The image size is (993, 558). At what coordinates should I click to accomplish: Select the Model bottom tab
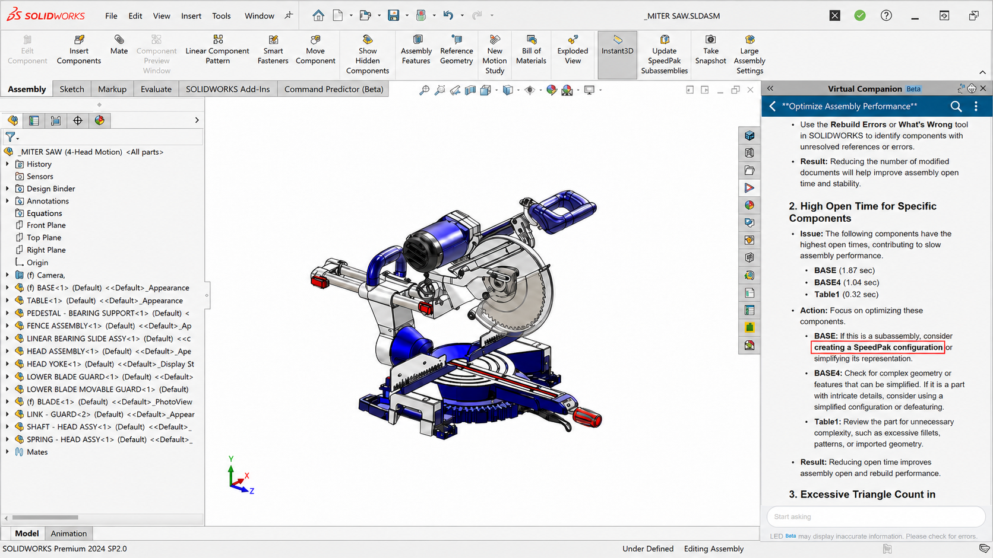coord(27,533)
